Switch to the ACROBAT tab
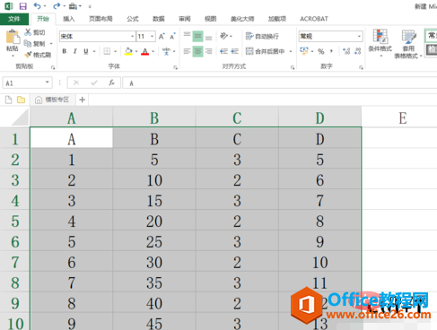The height and width of the screenshot is (330, 437). tap(314, 19)
